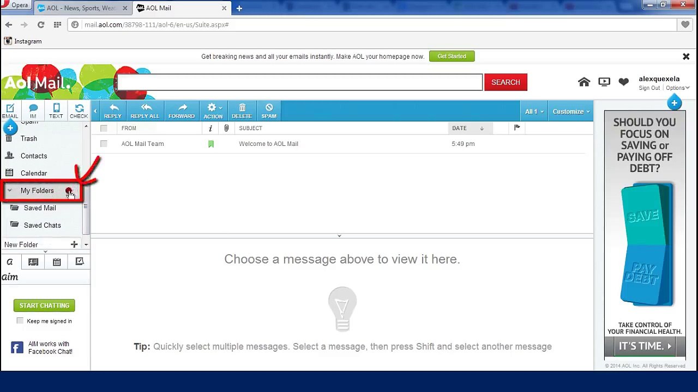Open Opera speed dial grid icon

click(57, 25)
